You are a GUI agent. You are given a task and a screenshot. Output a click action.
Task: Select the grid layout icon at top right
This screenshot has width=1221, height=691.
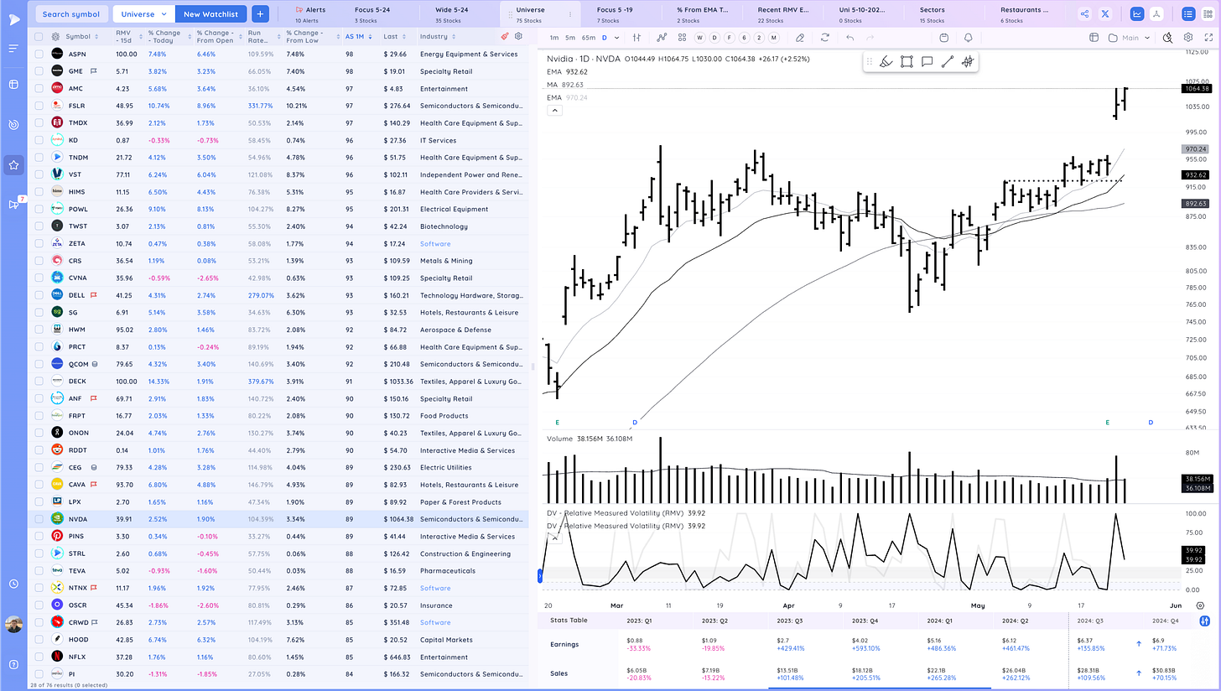point(1208,13)
